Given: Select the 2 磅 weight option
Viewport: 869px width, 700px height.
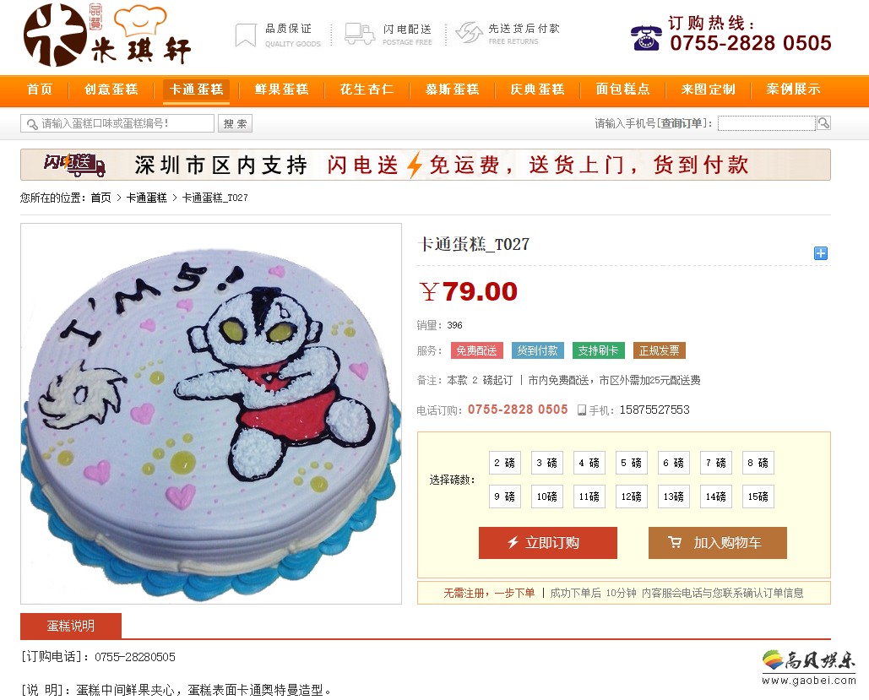Looking at the screenshot, I should (505, 463).
